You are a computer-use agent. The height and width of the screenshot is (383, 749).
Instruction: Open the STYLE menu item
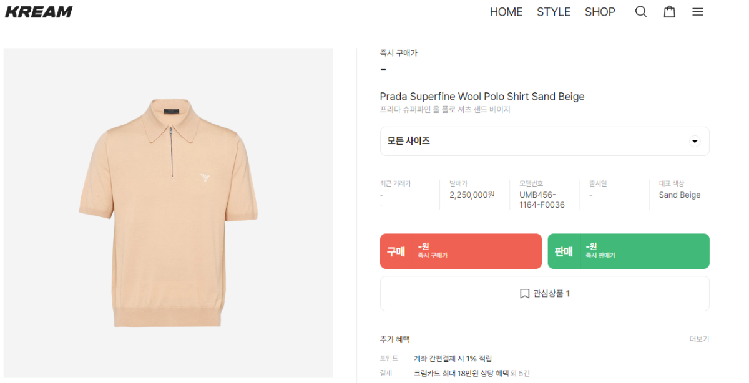tap(554, 12)
